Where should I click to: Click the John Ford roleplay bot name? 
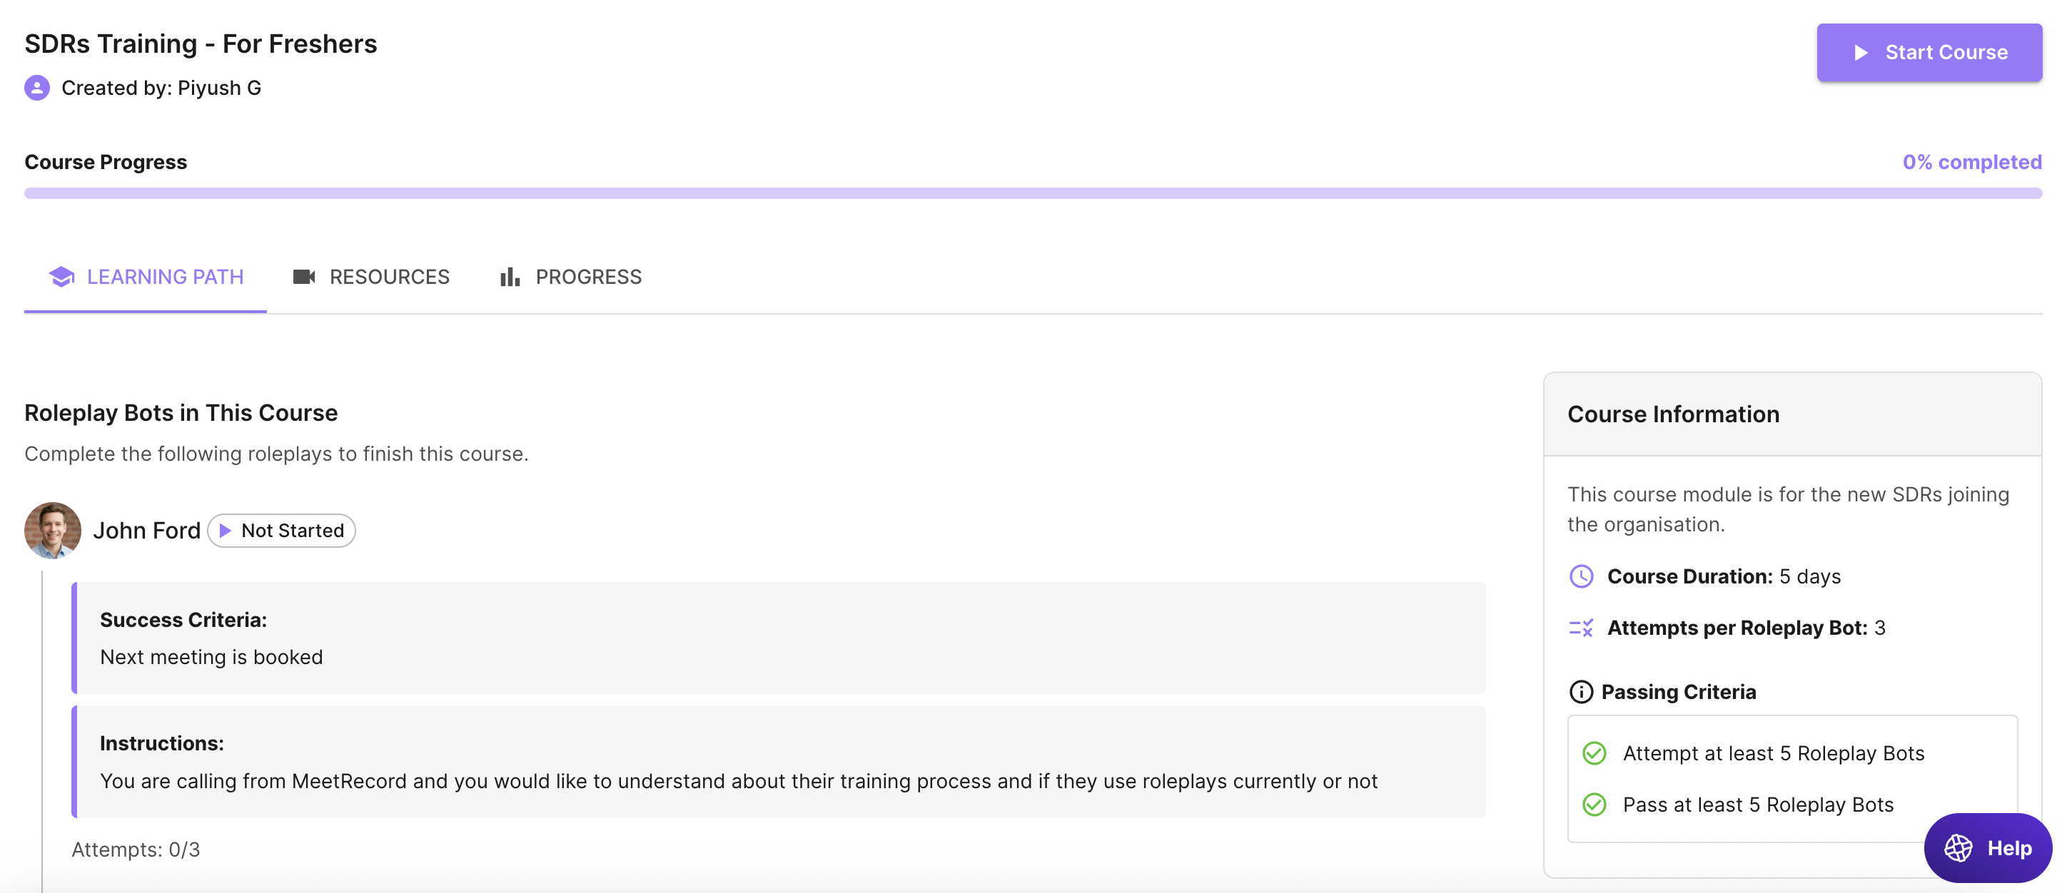(147, 531)
